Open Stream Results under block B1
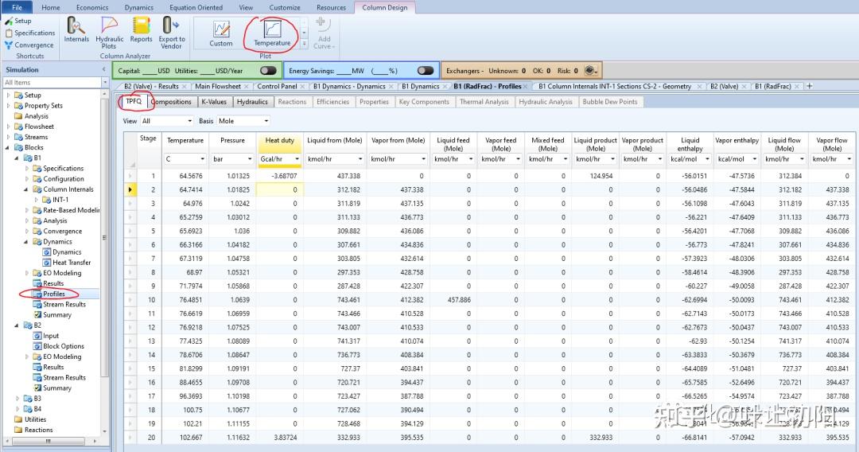Screen dimensions: 859x452 tap(64, 304)
